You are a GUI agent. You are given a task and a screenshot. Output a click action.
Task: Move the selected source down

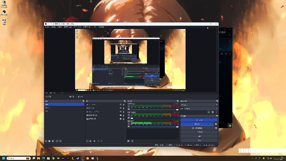pyautogui.click(x=102, y=141)
